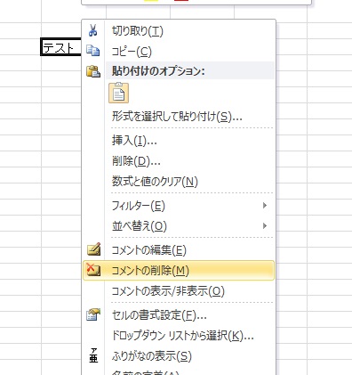The width and height of the screenshot is (352, 375).
Task: Choose ドロップダウン リストから選択(K)...
Action: pyautogui.click(x=182, y=336)
